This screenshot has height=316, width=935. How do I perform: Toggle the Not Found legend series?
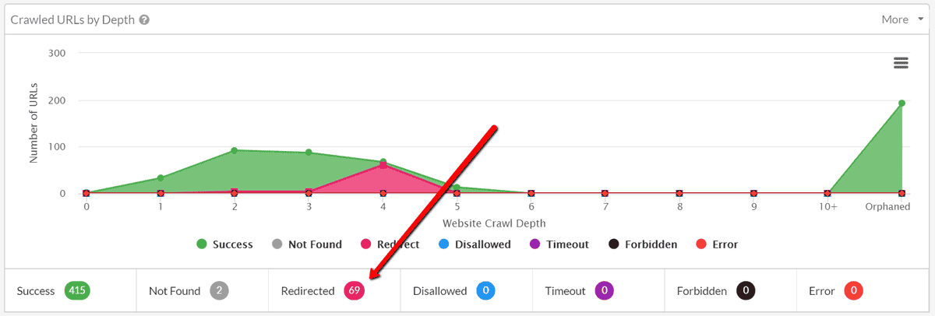pyautogui.click(x=306, y=244)
